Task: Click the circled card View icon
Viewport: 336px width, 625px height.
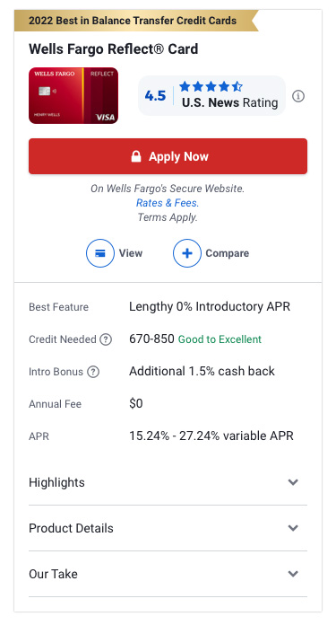Action: pyautogui.click(x=100, y=253)
